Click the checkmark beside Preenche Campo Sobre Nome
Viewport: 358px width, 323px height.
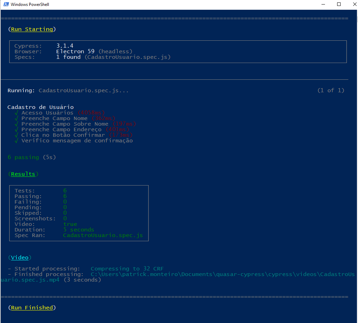point(16,124)
